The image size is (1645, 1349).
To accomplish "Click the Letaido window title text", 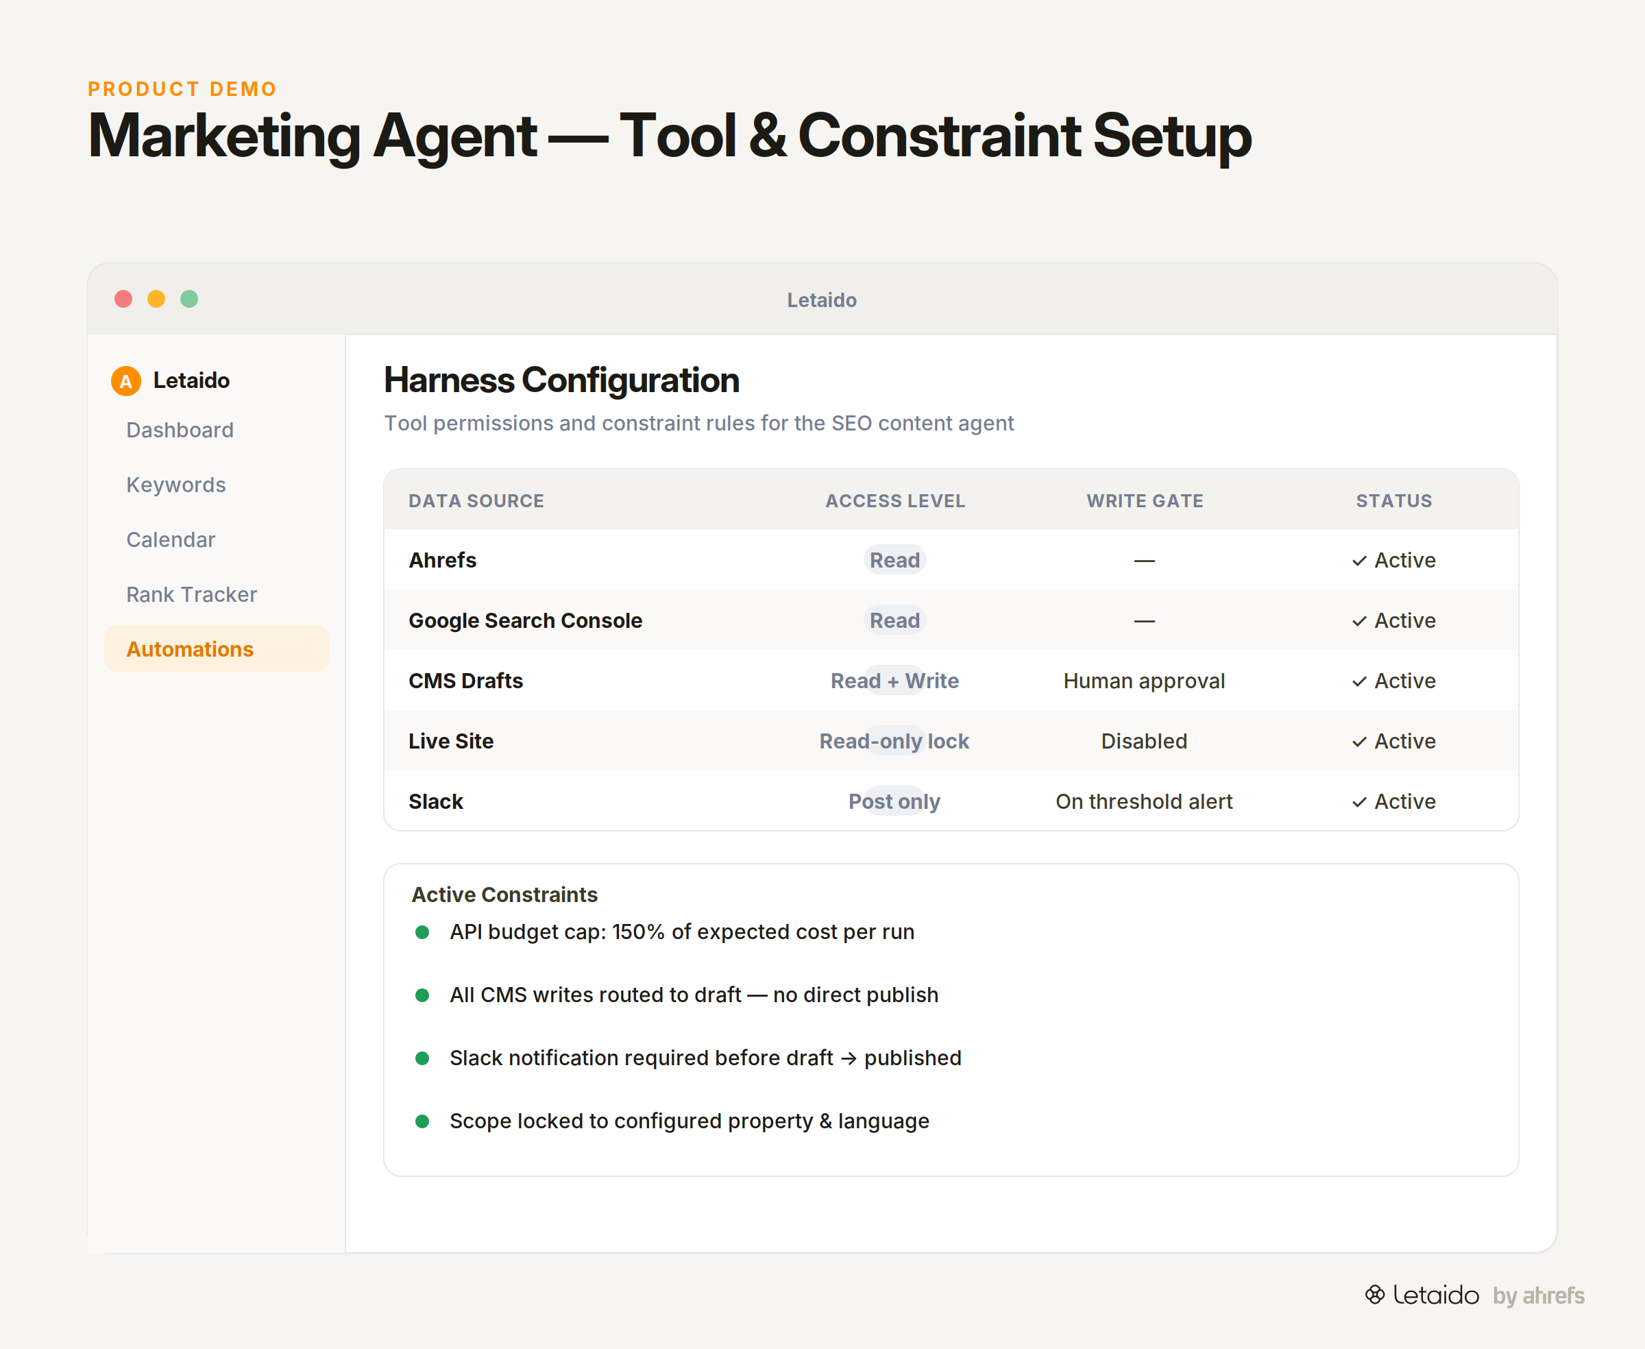I will (x=821, y=300).
